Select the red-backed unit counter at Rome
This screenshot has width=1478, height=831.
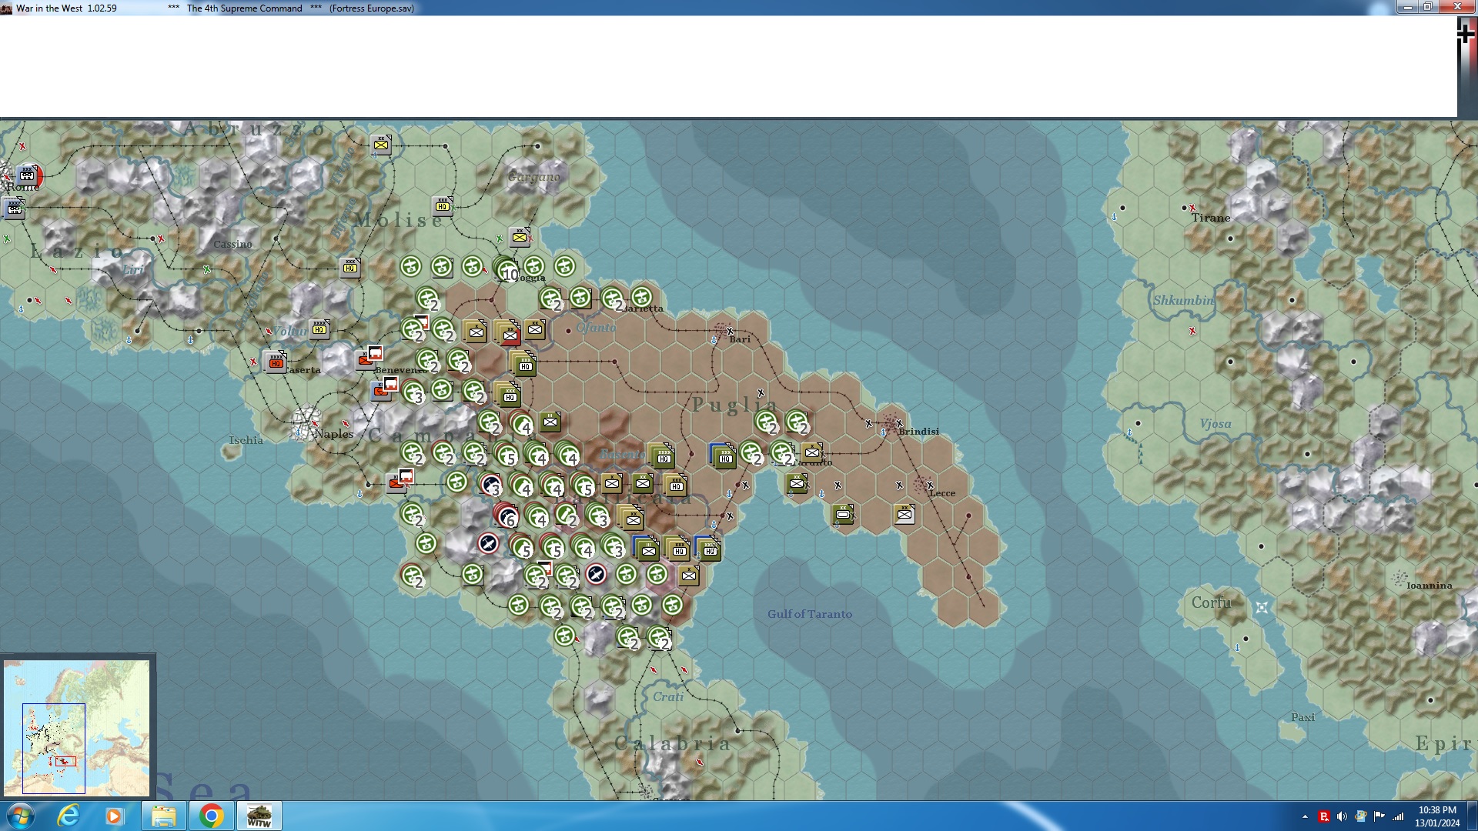28,175
